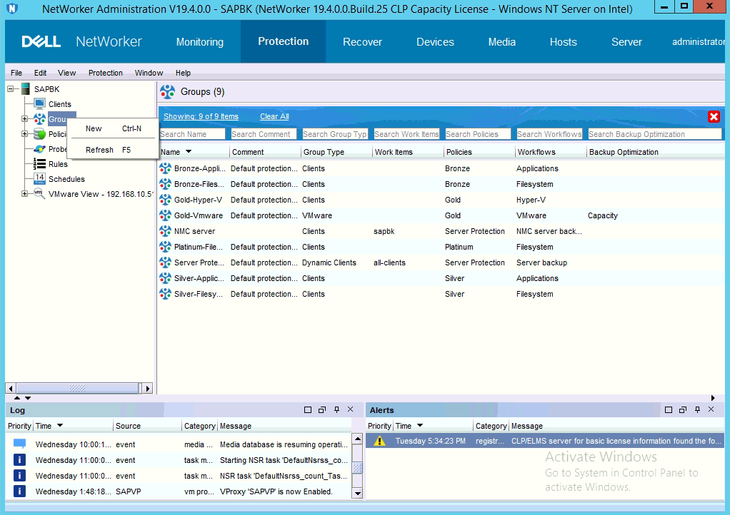The height and width of the screenshot is (515, 730).
Task: Click the Policies database shield icon
Action: [39, 134]
